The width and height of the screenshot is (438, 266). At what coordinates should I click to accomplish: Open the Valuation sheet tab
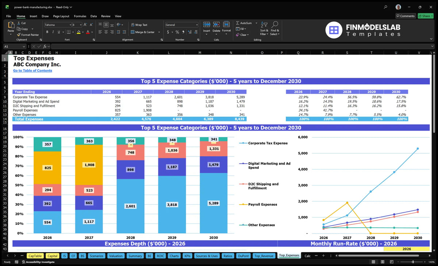point(116,256)
